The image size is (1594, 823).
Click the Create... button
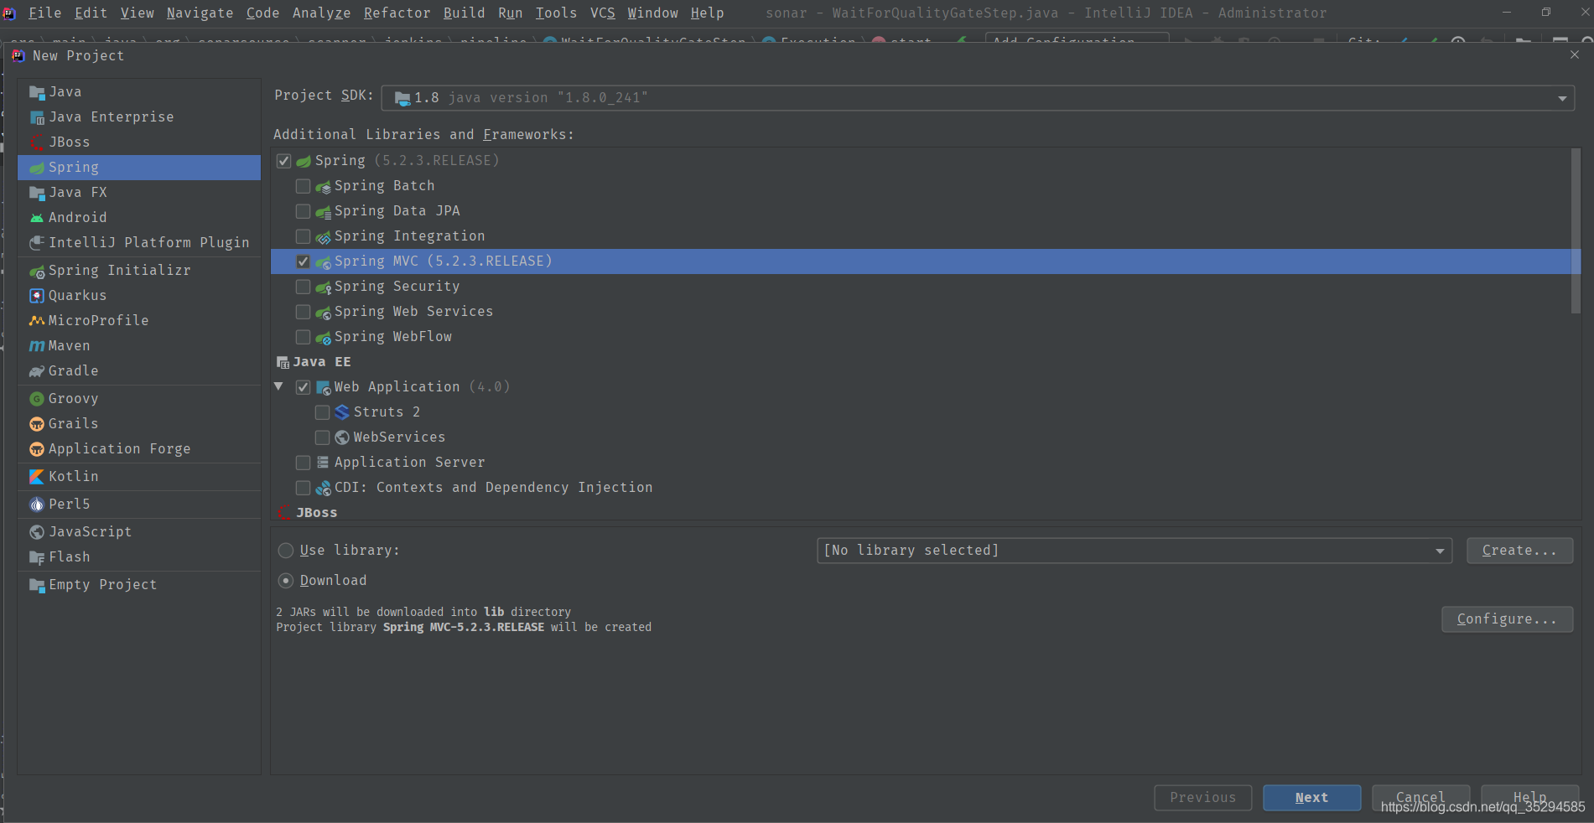pos(1519,551)
